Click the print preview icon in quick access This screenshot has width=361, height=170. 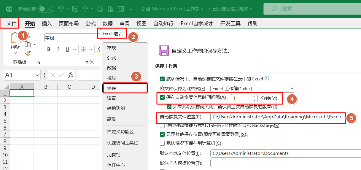click(100, 9)
